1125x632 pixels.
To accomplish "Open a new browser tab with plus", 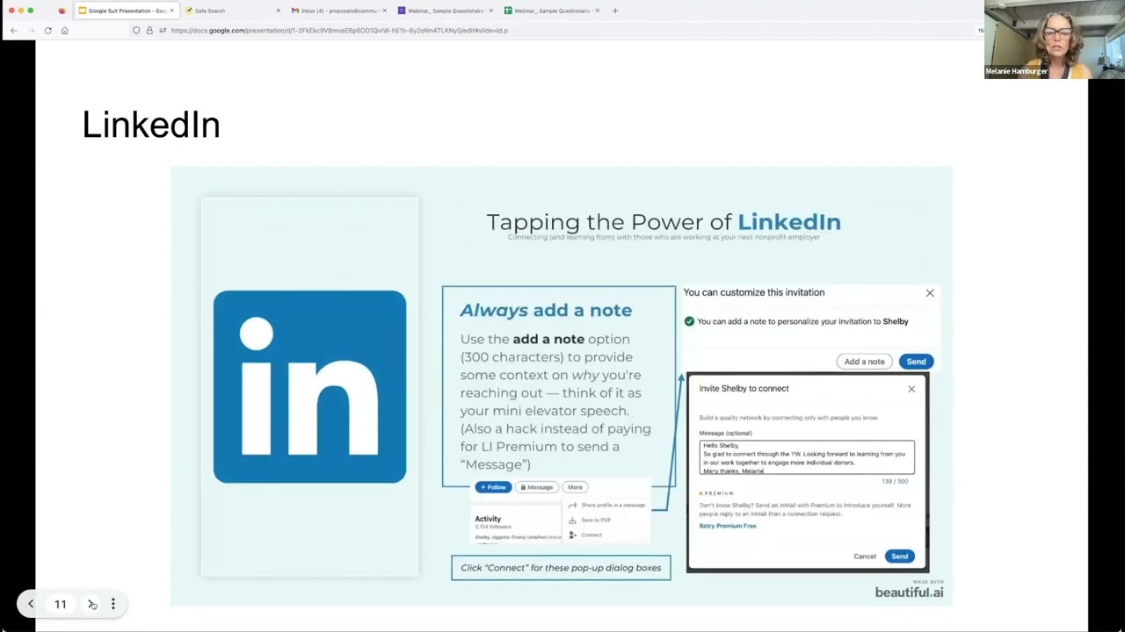I will (x=615, y=11).
